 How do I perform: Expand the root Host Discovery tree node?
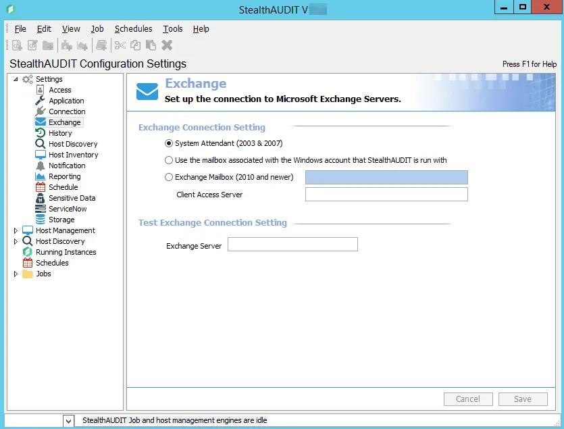coord(16,241)
